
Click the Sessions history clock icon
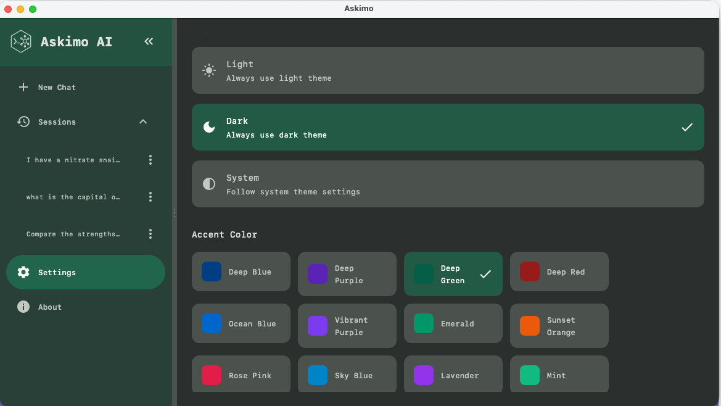point(23,122)
